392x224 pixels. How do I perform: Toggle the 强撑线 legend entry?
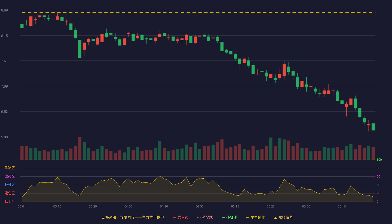229,217
